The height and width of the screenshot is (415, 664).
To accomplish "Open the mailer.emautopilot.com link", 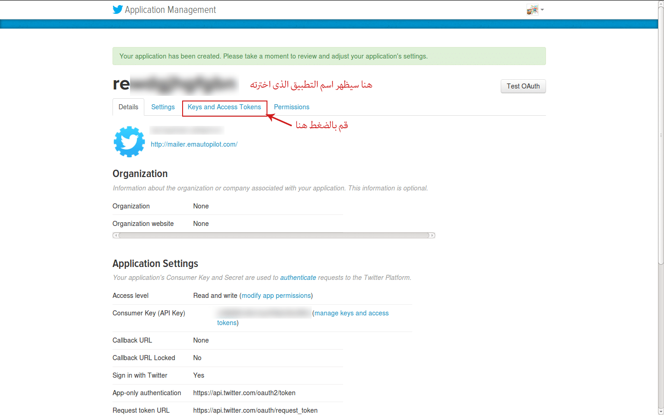I will [194, 144].
